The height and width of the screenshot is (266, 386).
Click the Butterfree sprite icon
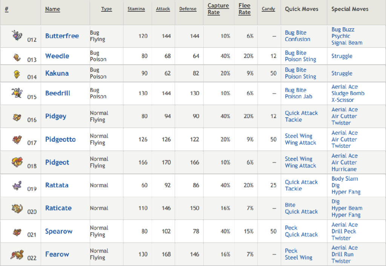pyautogui.click(x=17, y=35)
